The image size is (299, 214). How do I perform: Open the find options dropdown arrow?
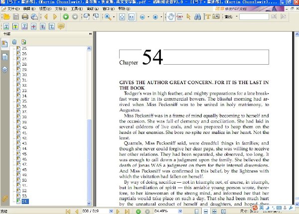237,16
